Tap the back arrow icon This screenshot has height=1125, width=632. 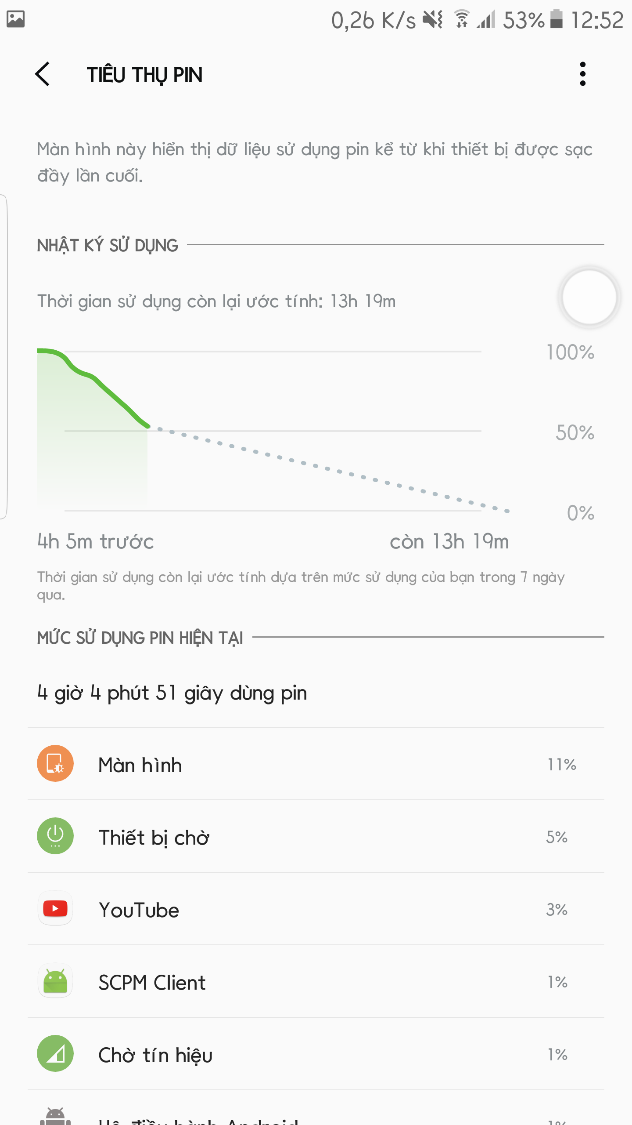coord(43,74)
